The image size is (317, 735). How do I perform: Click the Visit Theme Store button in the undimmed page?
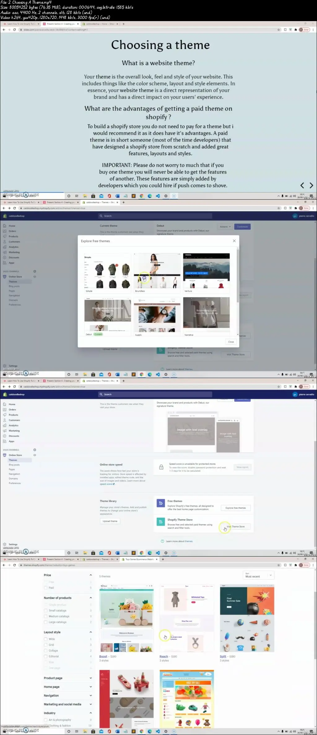236,526
